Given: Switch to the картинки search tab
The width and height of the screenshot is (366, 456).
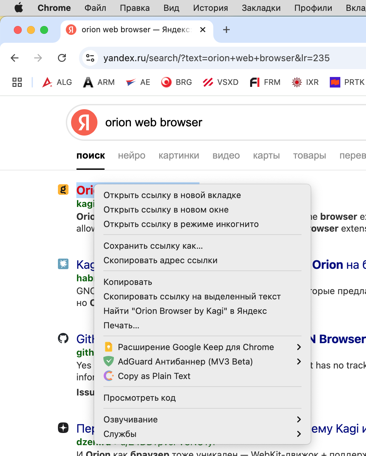Looking at the screenshot, I should click(x=179, y=156).
